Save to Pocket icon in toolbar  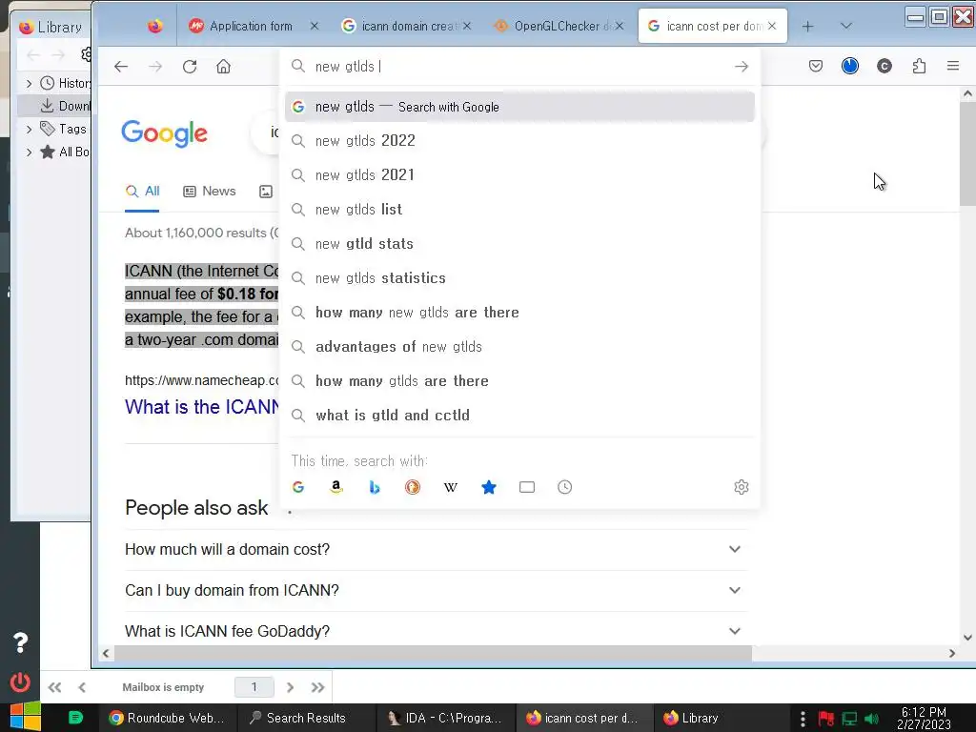coord(816,66)
